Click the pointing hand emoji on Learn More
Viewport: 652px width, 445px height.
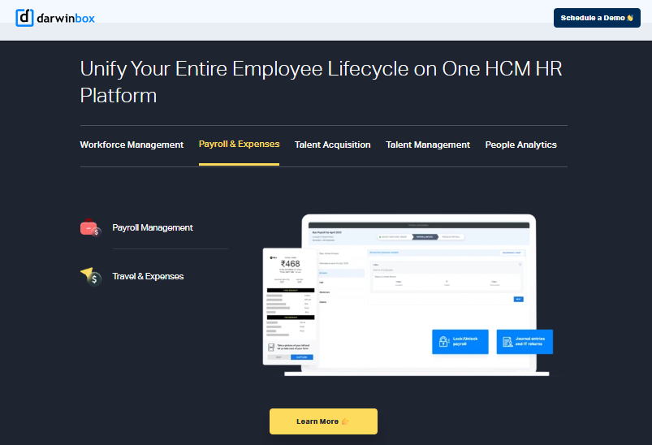click(x=345, y=421)
